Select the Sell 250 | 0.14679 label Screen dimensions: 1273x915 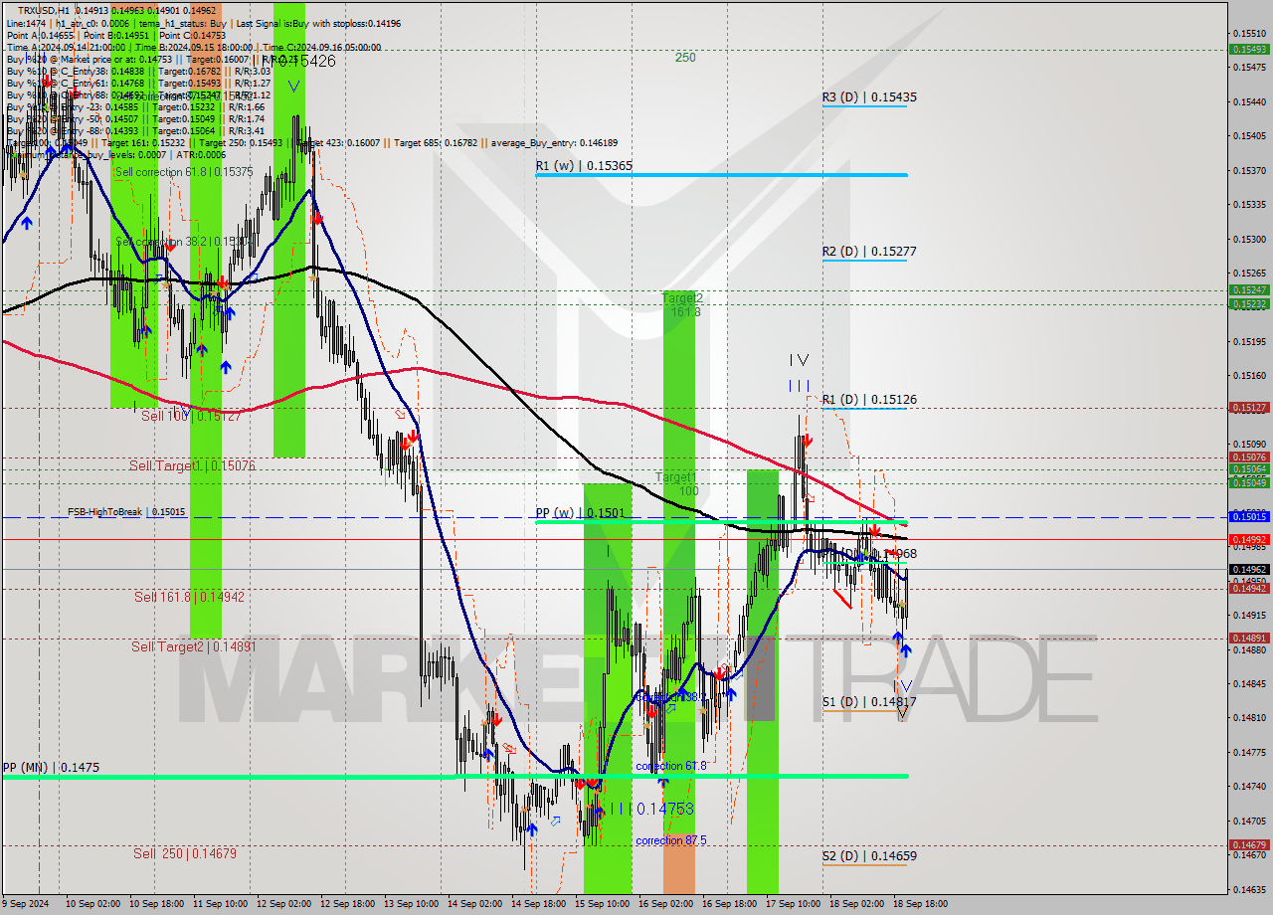(x=185, y=853)
